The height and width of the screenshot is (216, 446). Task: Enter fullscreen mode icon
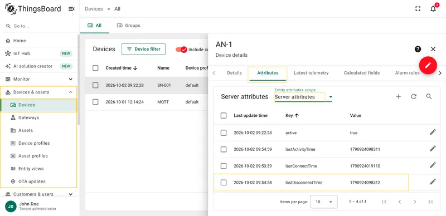(x=418, y=9)
